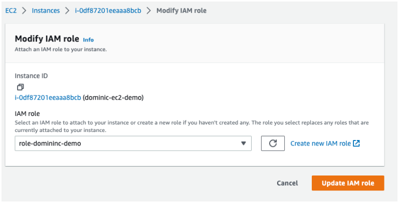Click the Modify IAM role breadcrumb item

[x=181, y=10]
